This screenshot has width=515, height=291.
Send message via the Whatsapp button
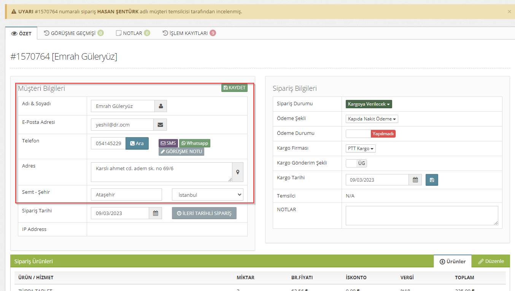click(194, 143)
